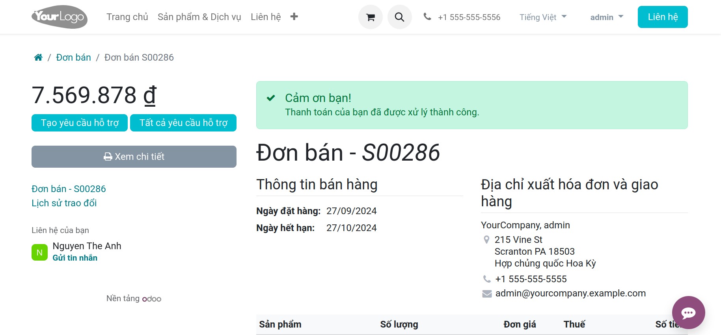Click the order date 27/09/2024

pyautogui.click(x=352, y=211)
